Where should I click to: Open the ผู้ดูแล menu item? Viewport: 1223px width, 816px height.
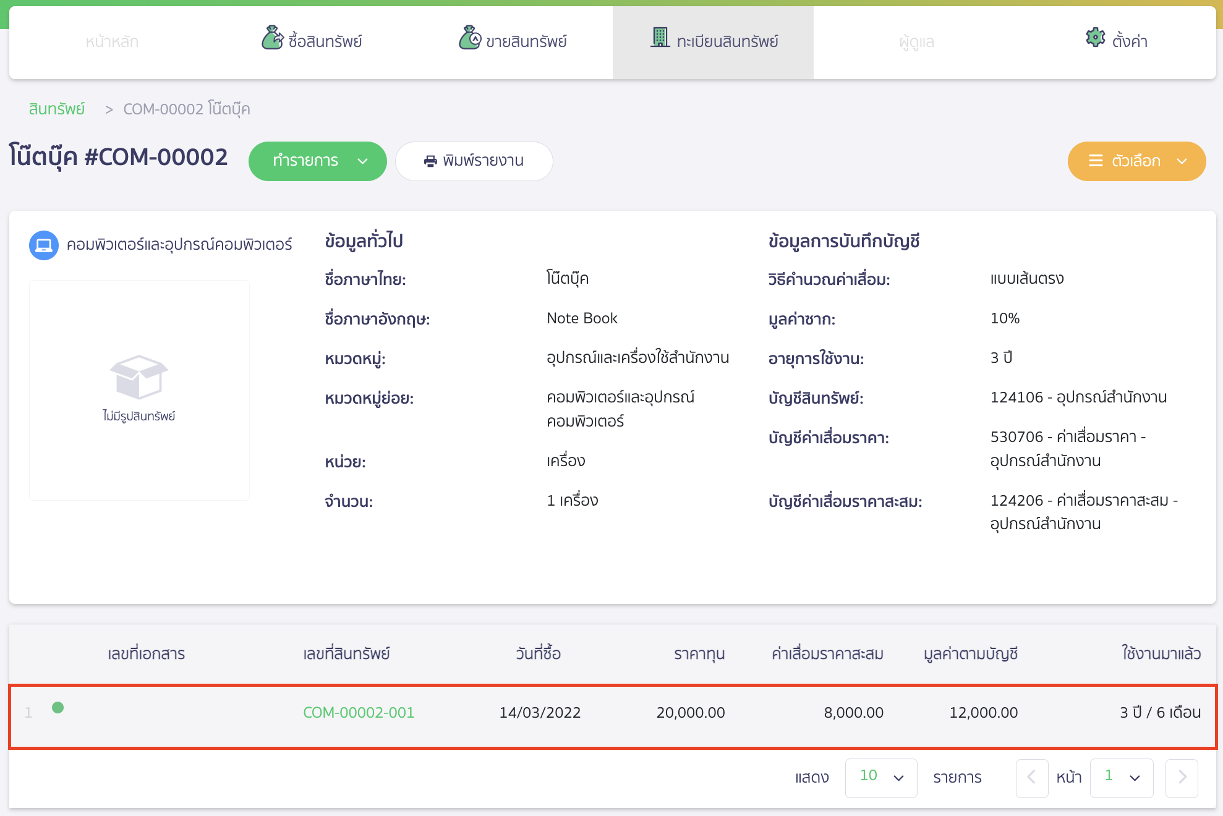point(915,41)
